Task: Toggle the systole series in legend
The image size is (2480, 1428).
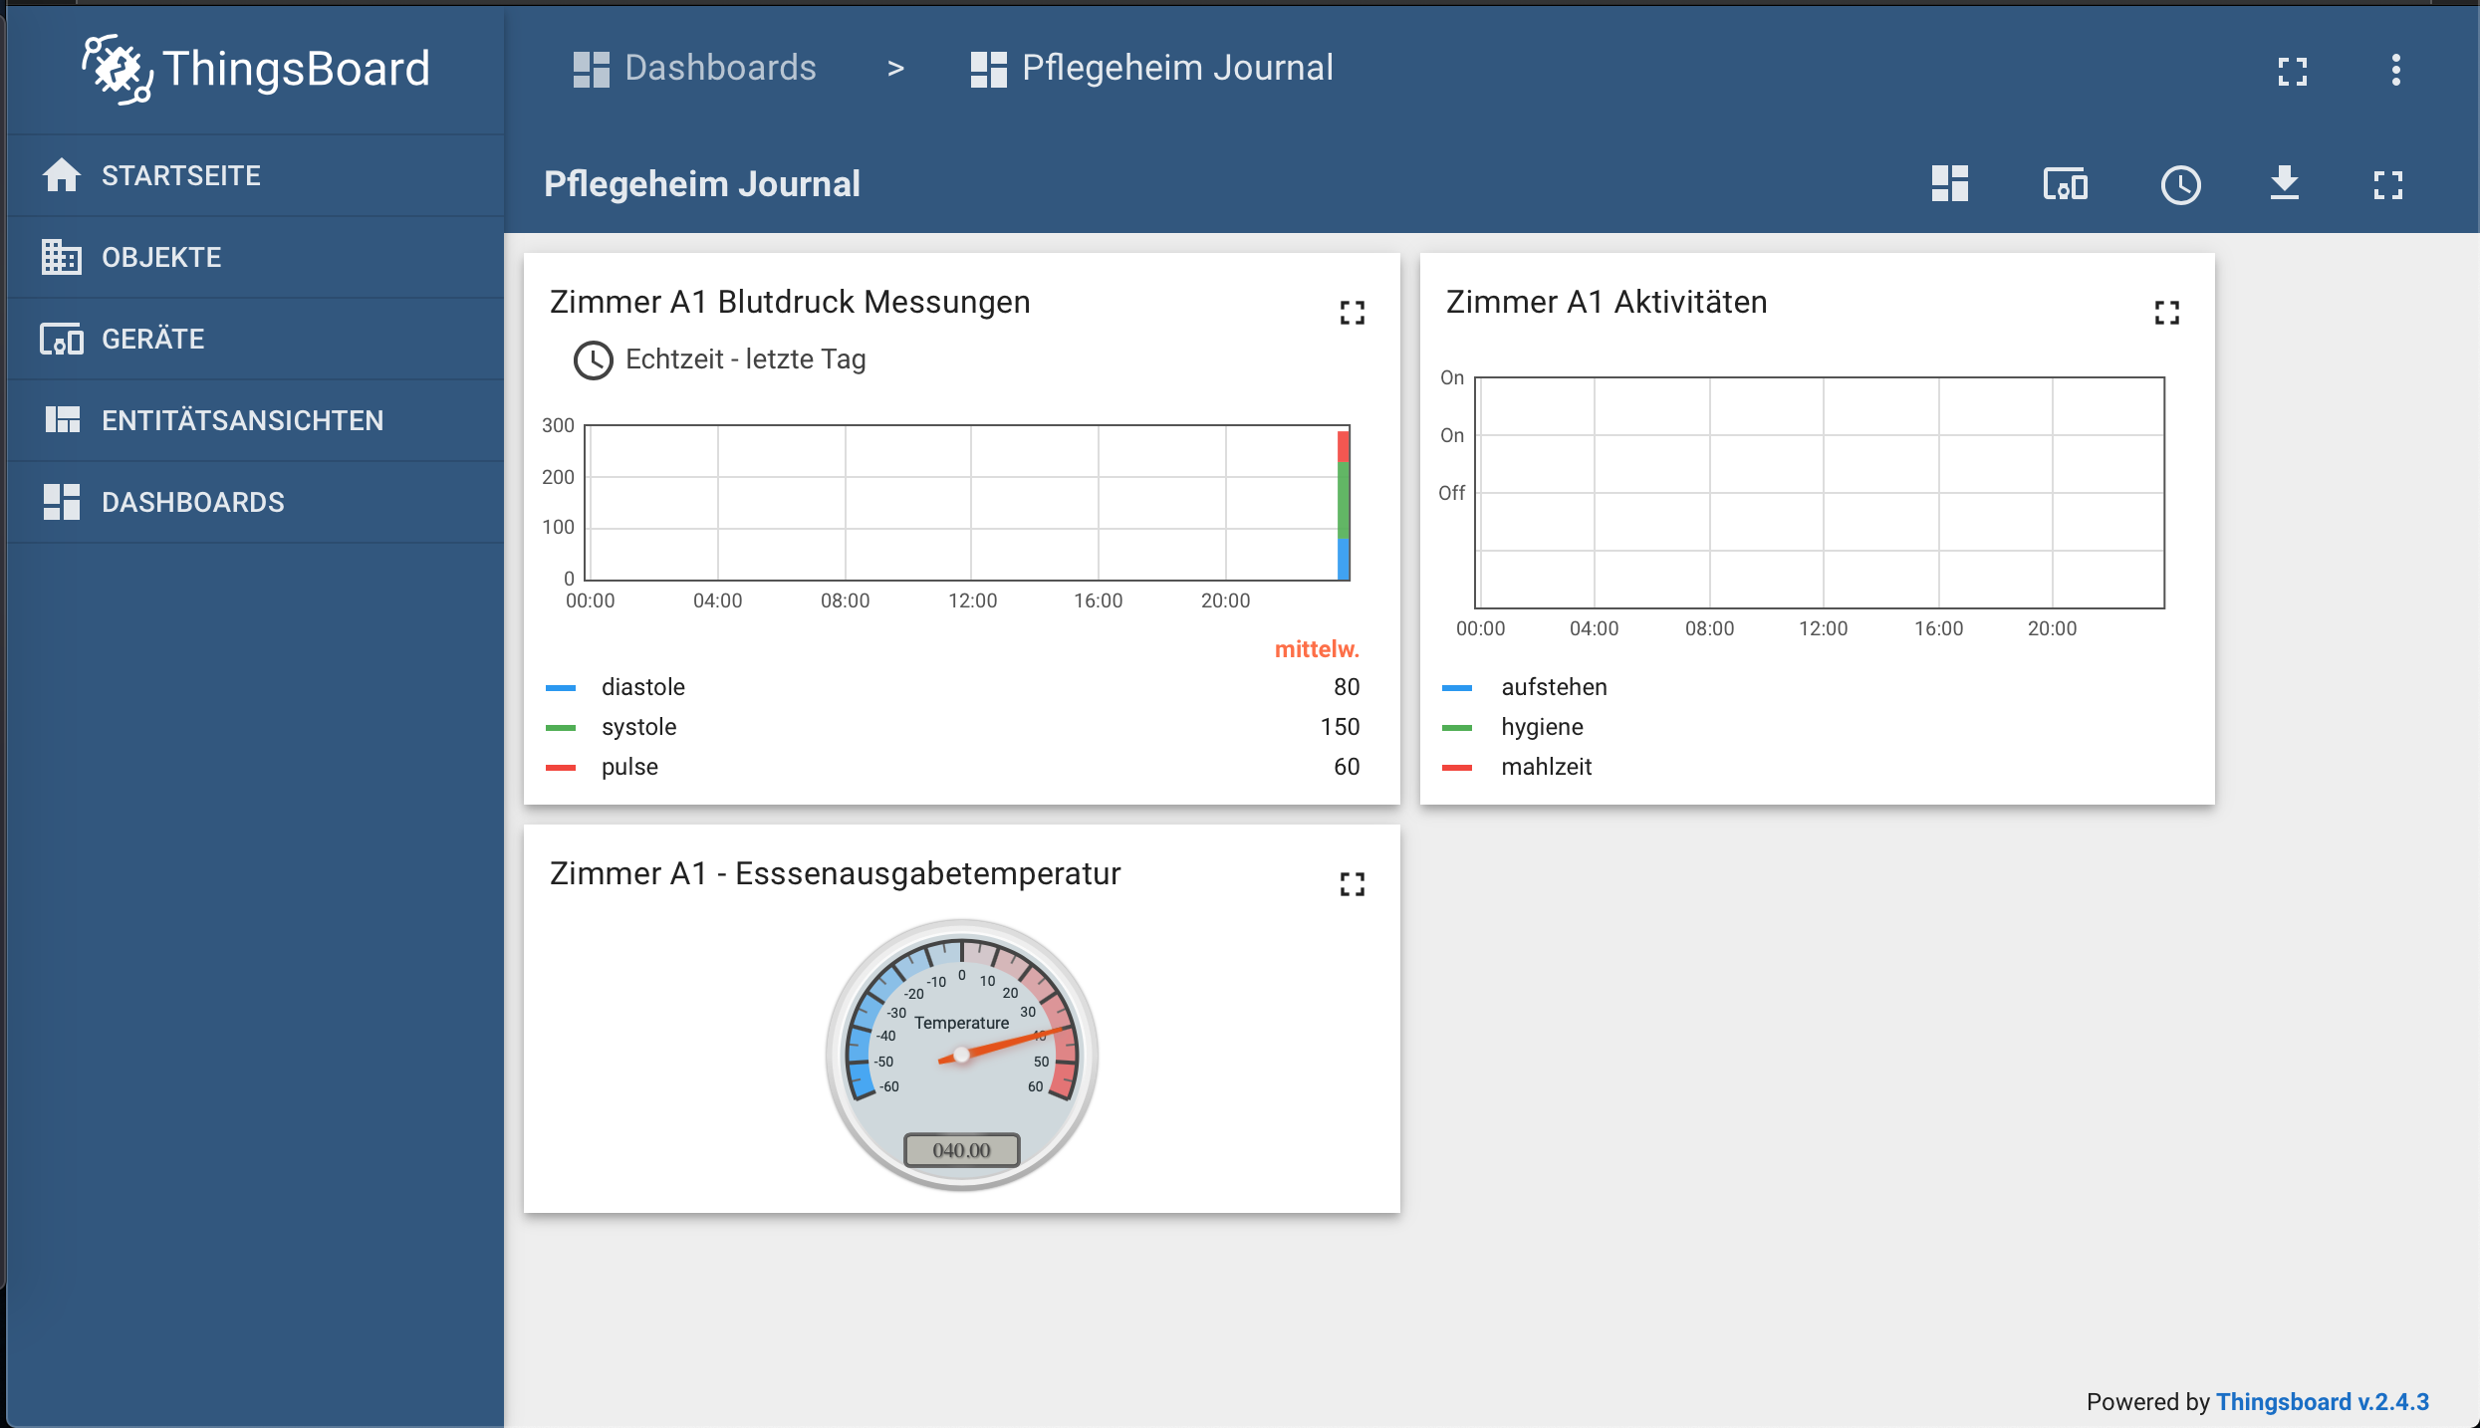Action: point(638,727)
